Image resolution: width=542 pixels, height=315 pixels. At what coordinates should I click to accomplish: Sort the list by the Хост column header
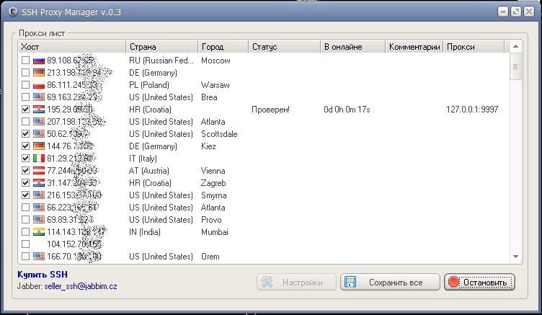click(x=71, y=47)
